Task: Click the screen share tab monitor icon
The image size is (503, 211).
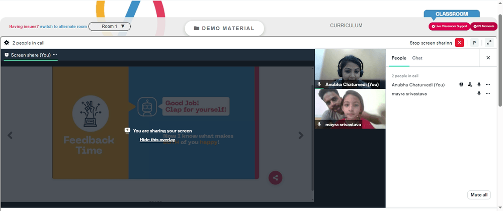Action: click(x=7, y=55)
